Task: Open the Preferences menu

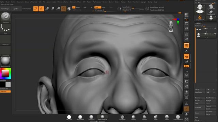Action: pyautogui.click(x=97, y=2)
